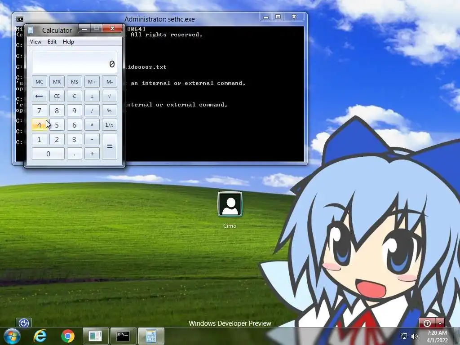This screenshot has width=460, height=345.
Task: Maximize the sethc.exe console window
Action: click(278, 17)
